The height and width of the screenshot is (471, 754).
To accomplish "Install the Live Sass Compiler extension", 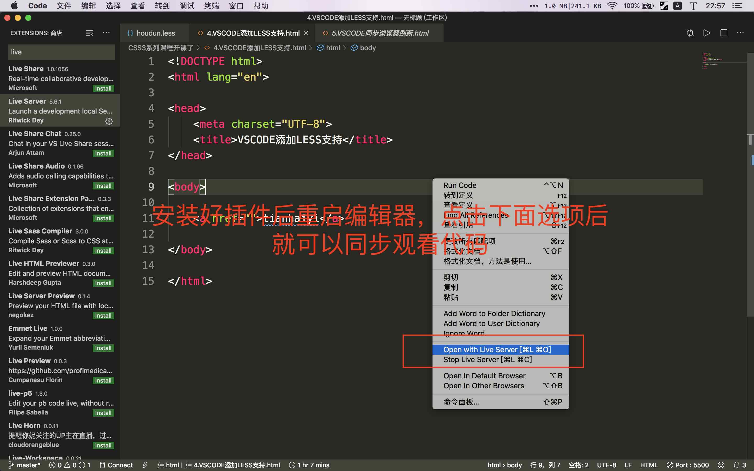I will (x=103, y=250).
